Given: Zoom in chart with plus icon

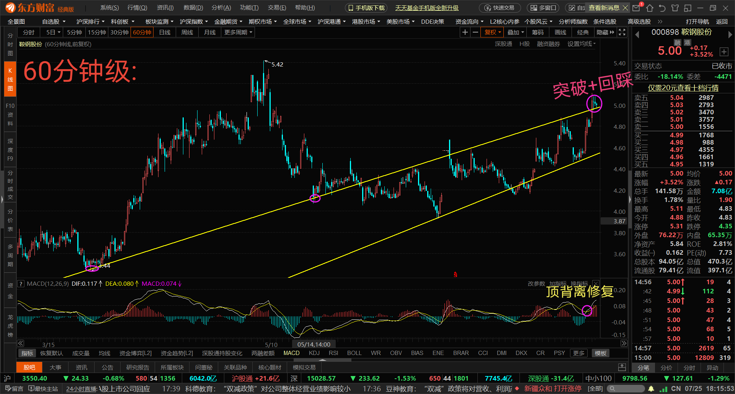Looking at the screenshot, I should click(465, 33).
